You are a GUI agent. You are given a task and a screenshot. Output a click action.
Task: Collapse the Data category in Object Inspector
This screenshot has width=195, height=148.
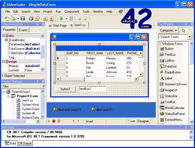pyautogui.click(x=4, y=36)
